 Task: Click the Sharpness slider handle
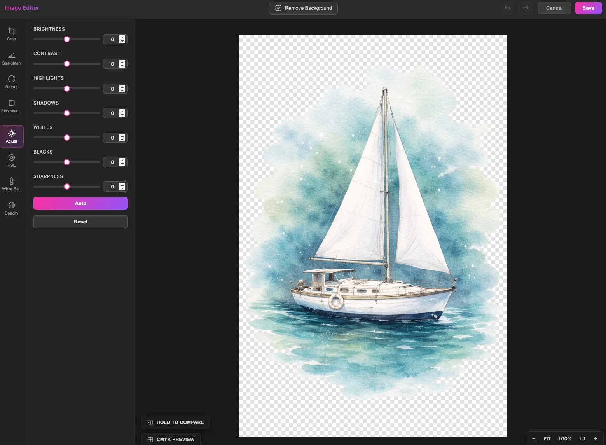click(x=67, y=187)
